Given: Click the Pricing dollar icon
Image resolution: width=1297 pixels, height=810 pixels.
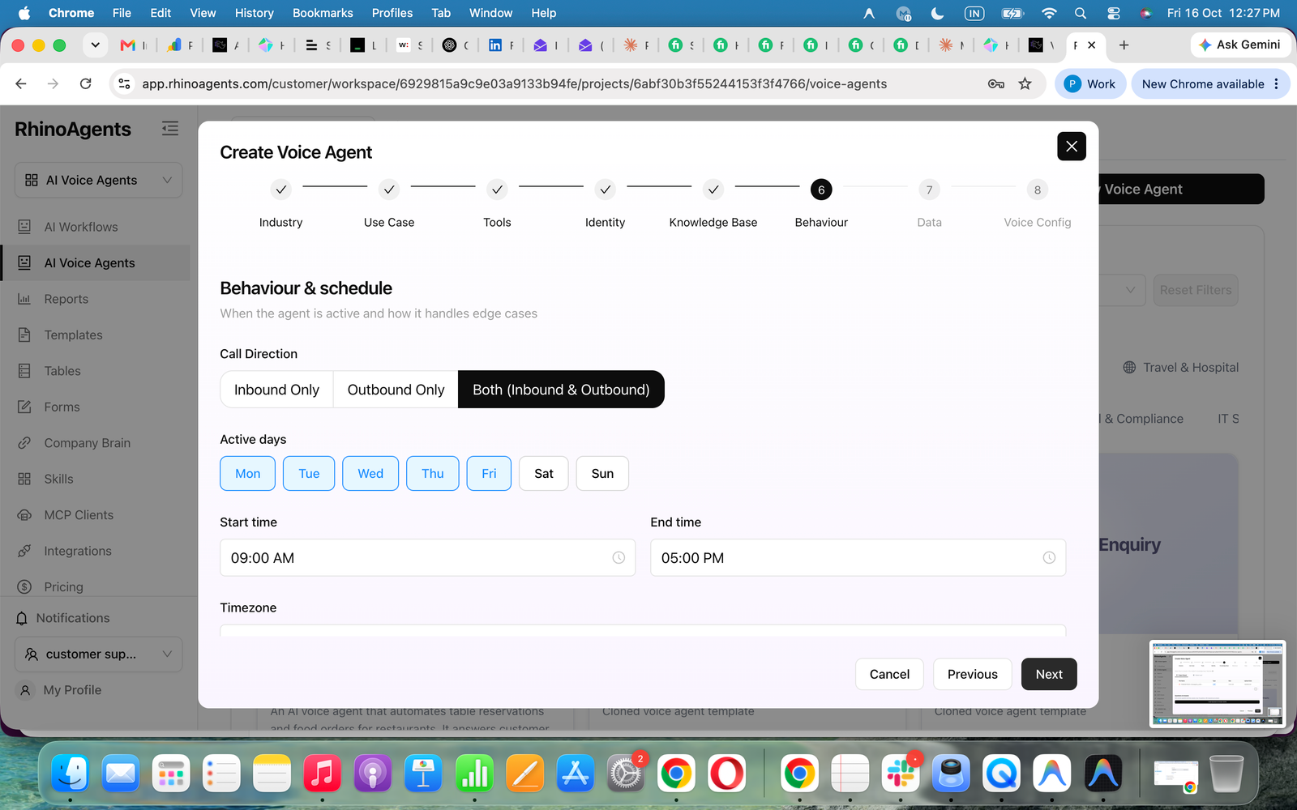Looking at the screenshot, I should point(24,586).
